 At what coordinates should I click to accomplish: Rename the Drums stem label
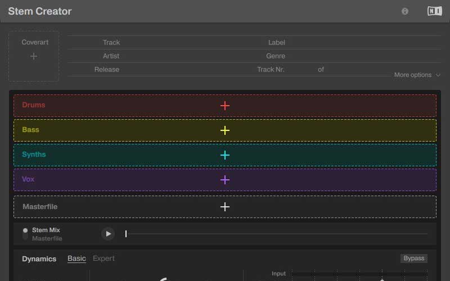(34, 105)
